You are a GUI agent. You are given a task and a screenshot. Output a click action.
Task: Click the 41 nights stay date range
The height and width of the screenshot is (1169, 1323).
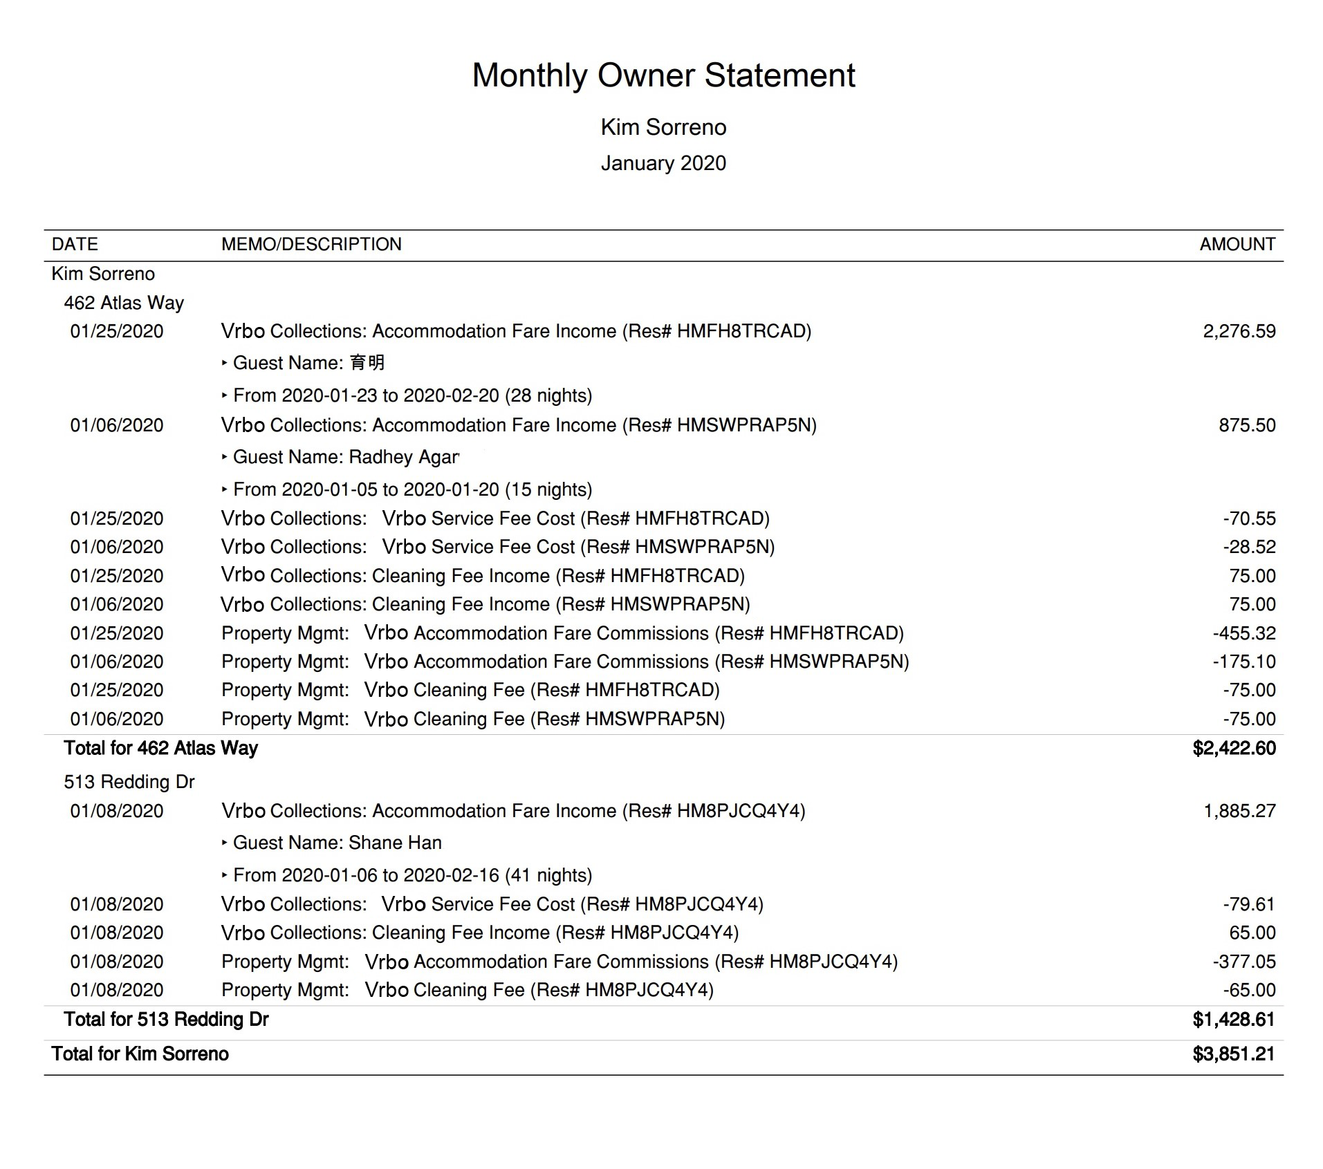(x=407, y=875)
